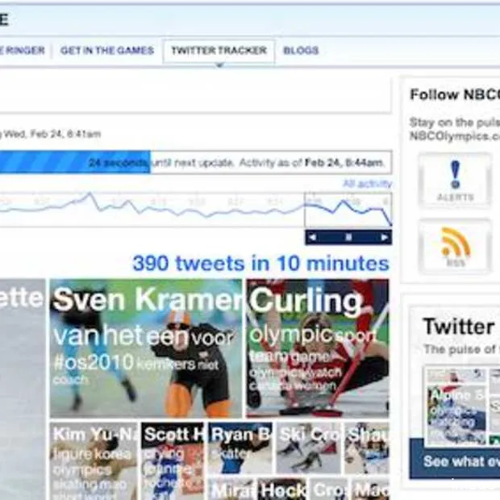Open the partially visible 'ette' topic tile
This screenshot has width=500, height=500.
pyautogui.click(x=23, y=389)
